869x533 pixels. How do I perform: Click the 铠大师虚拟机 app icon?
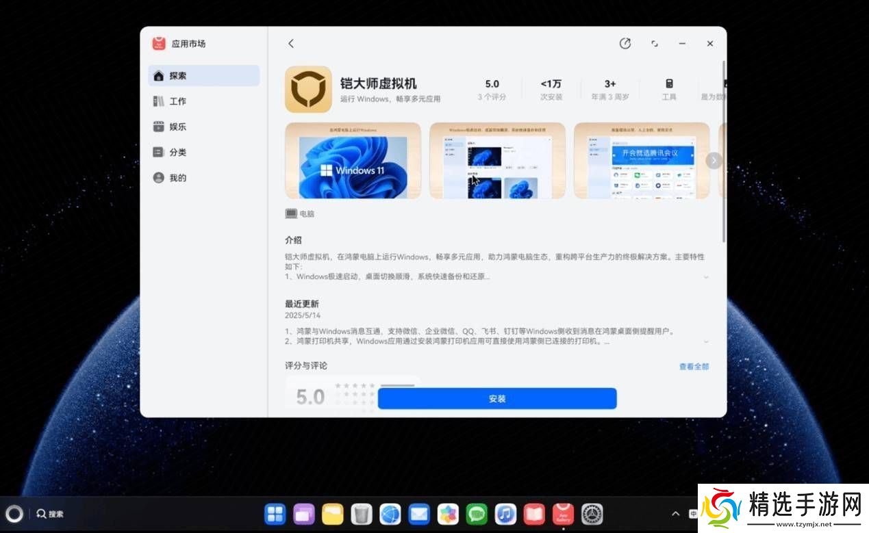coord(308,90)
